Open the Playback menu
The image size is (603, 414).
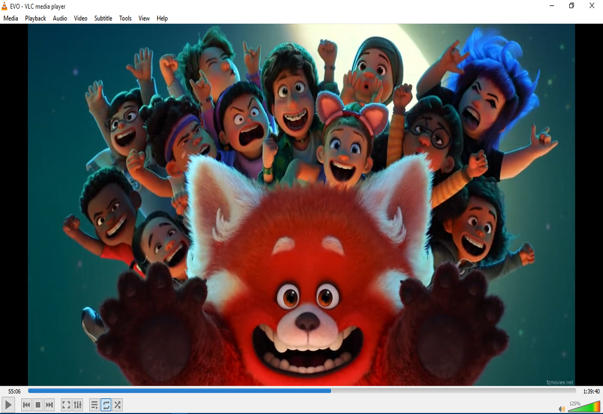tap(35, 18)
